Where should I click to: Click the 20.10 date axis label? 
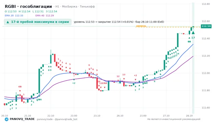click(x=4, y=116)
